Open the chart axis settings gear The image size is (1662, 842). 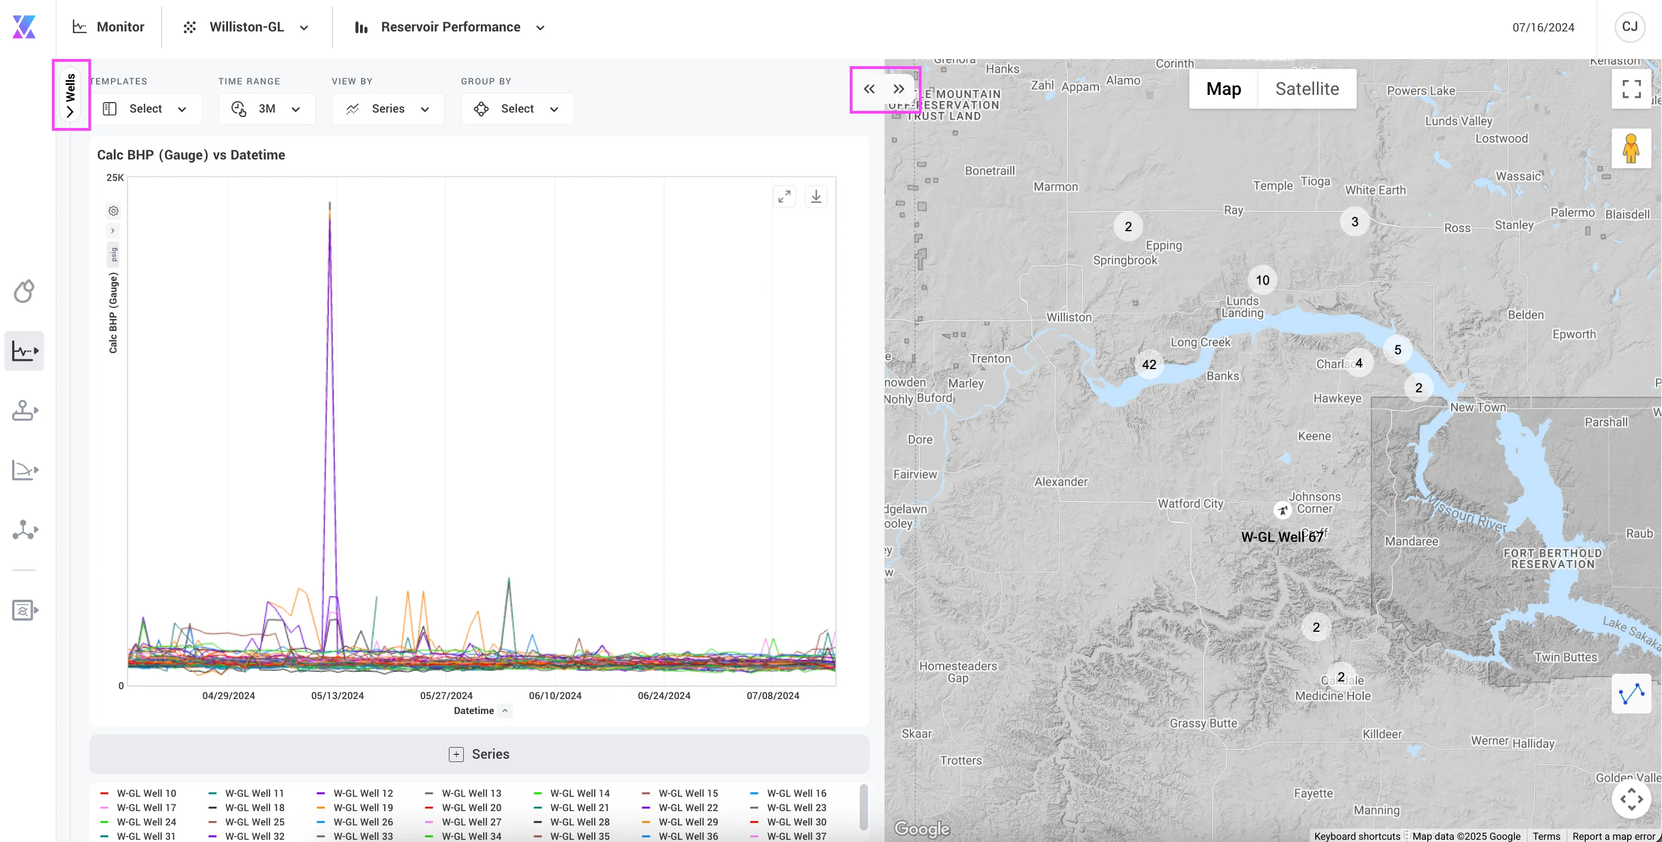point(114,211)
